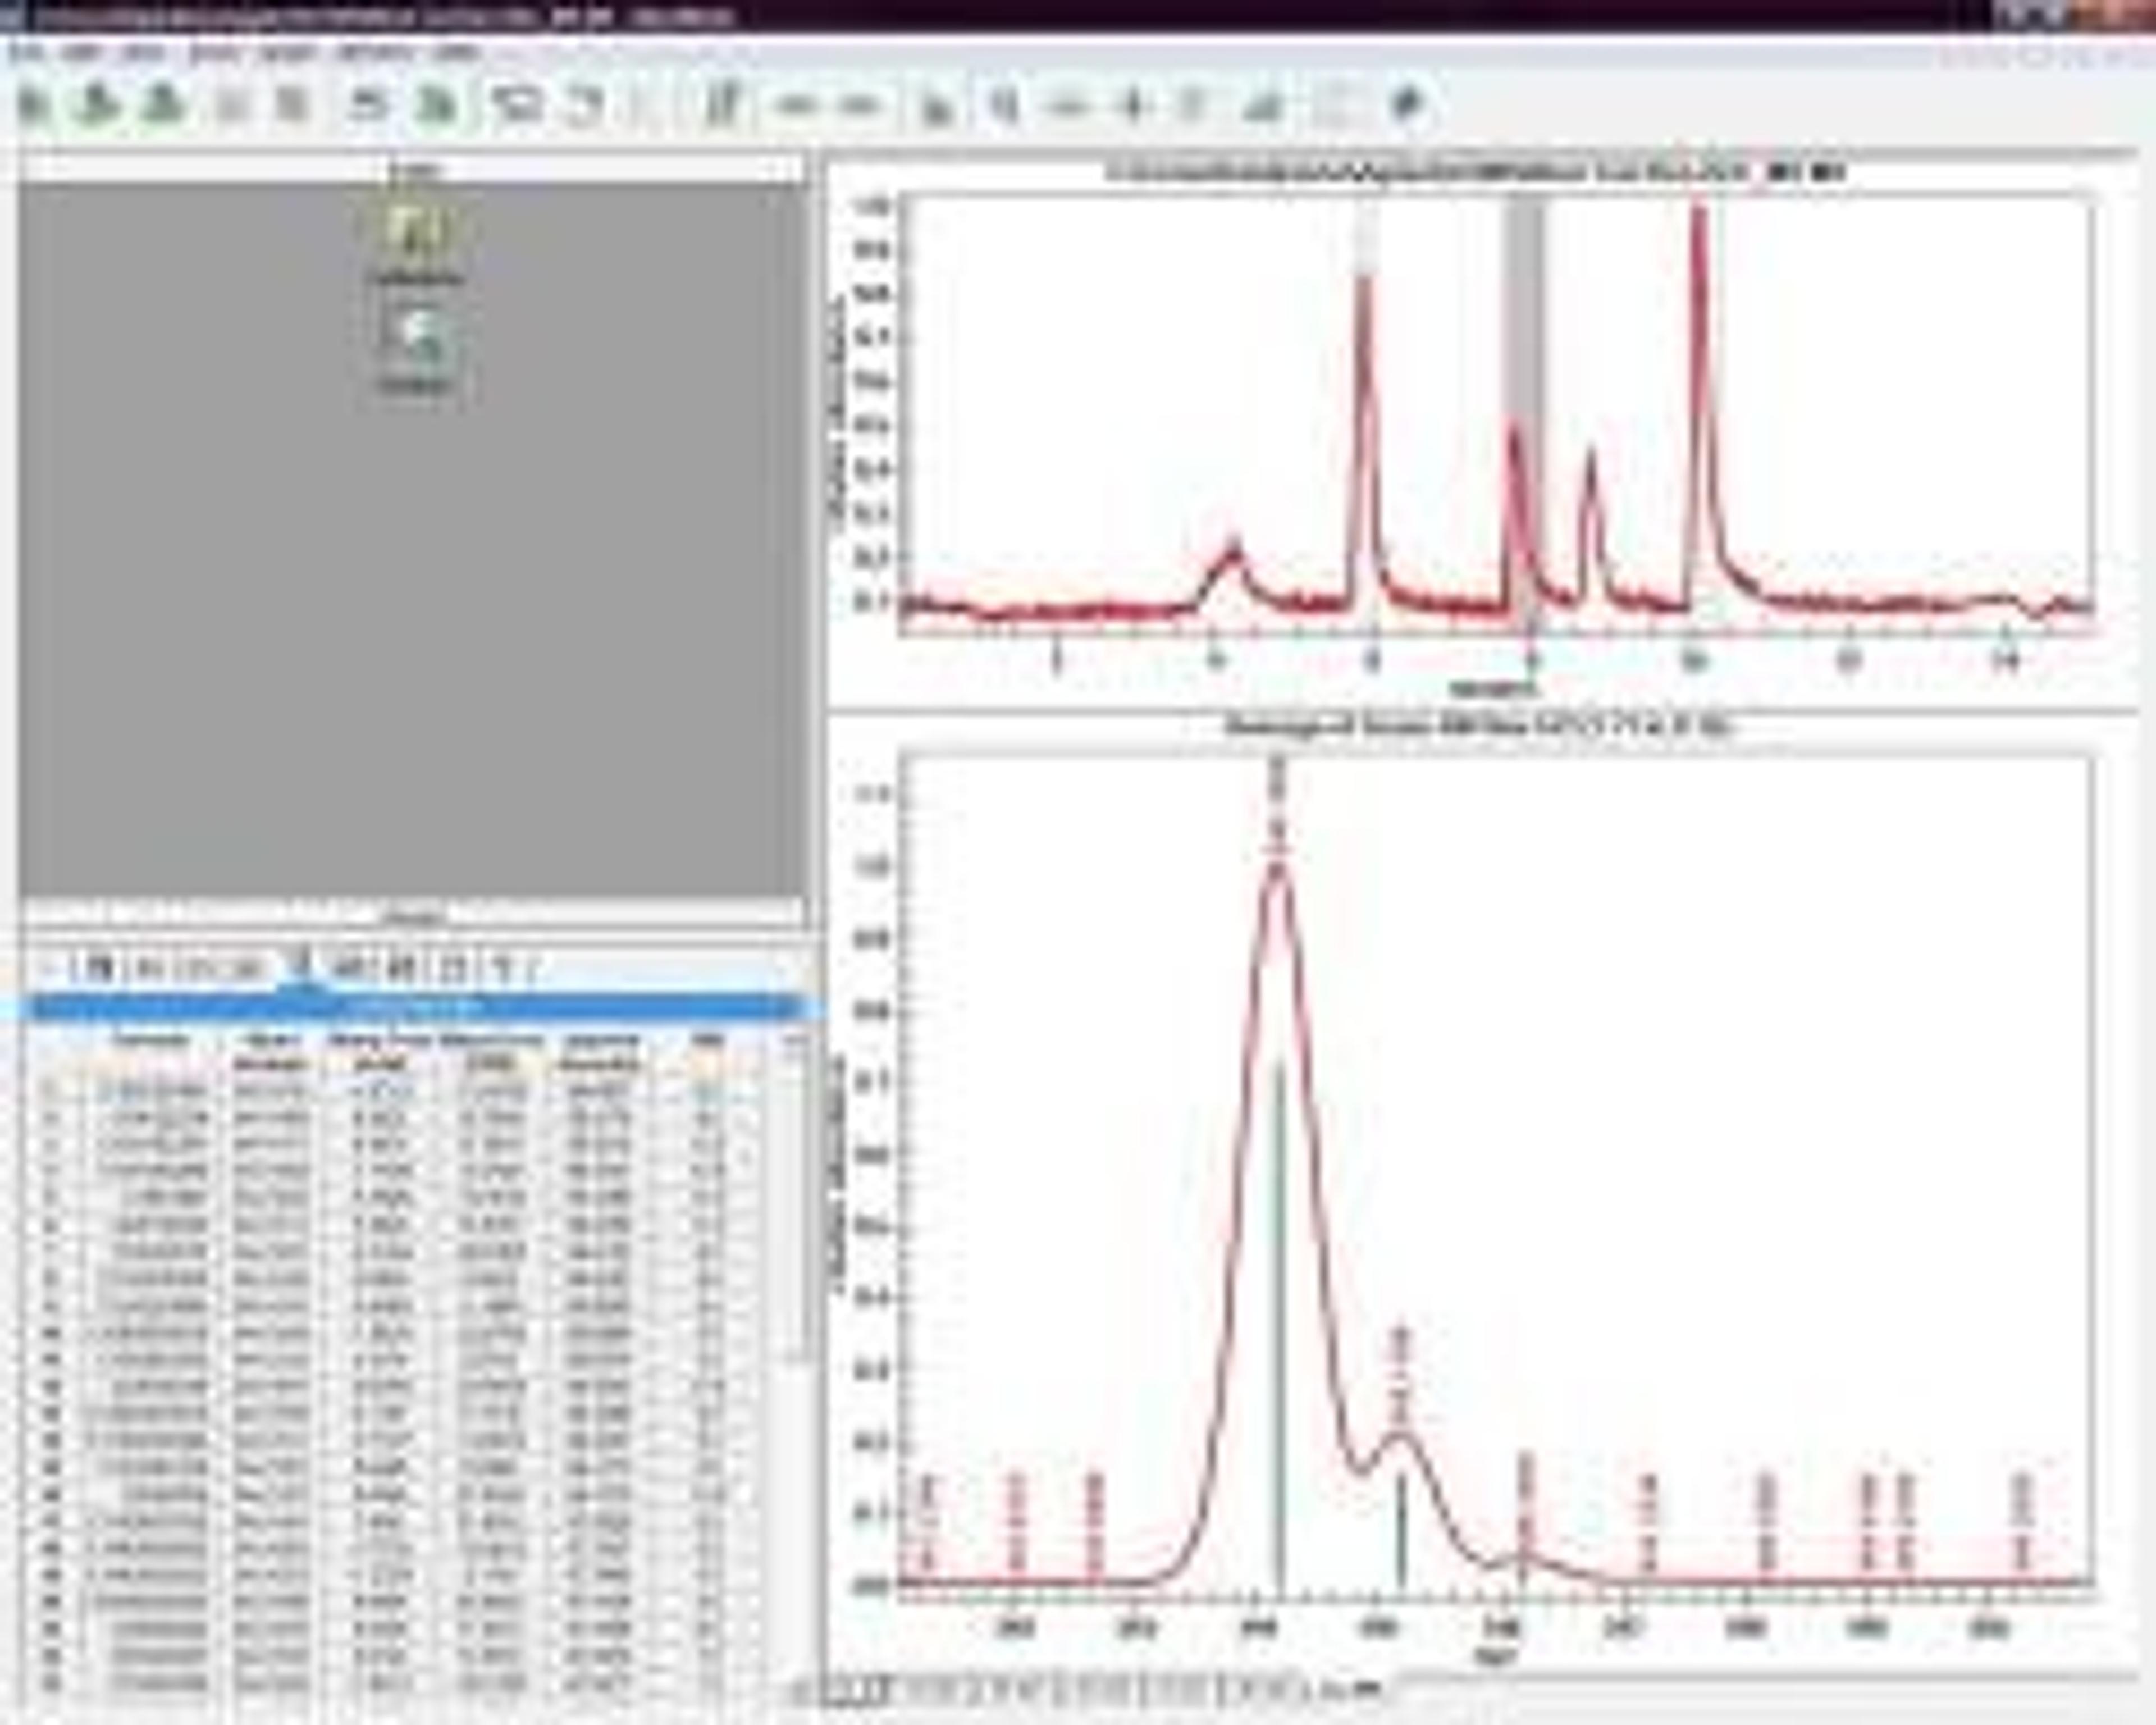Click the green document icon in the toolbar

pos(436,105)
